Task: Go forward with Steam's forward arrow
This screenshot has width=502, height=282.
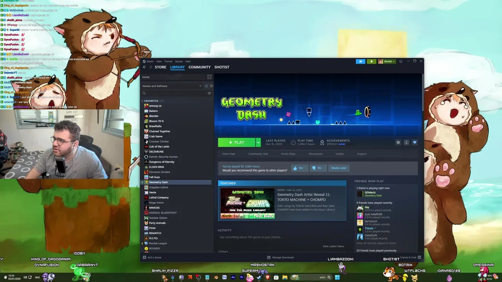Action: point(150,67)
